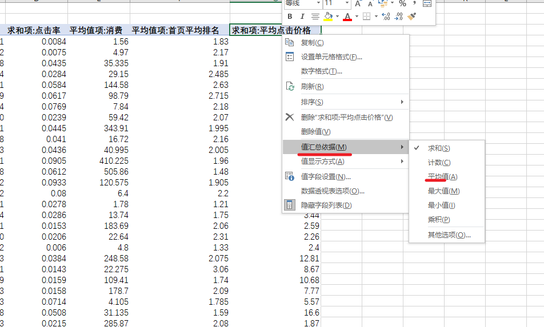The width and height of the screenshot is (544, 327).
Task: Toggle bold formatting in mini toolbar
Action: tap(290, 17)
